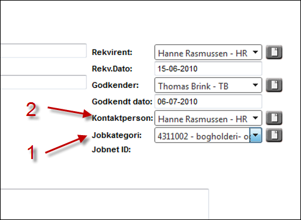Click the Rekvirent label

pos(112,53)
